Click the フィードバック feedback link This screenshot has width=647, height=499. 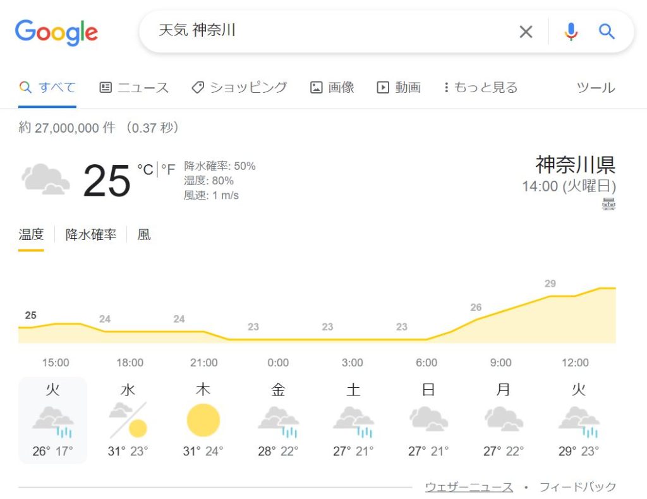tap(577, 487)
